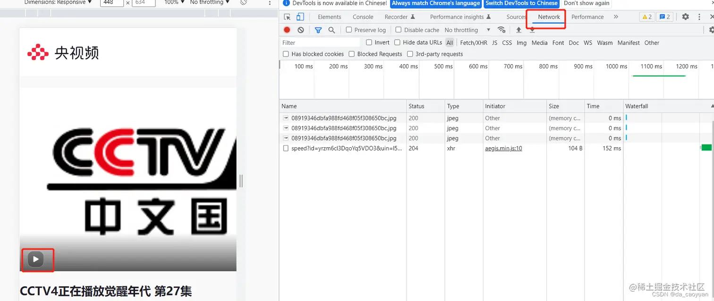Filter requests by Font type
Screen dimensions: 714x301
coord(558,42)
